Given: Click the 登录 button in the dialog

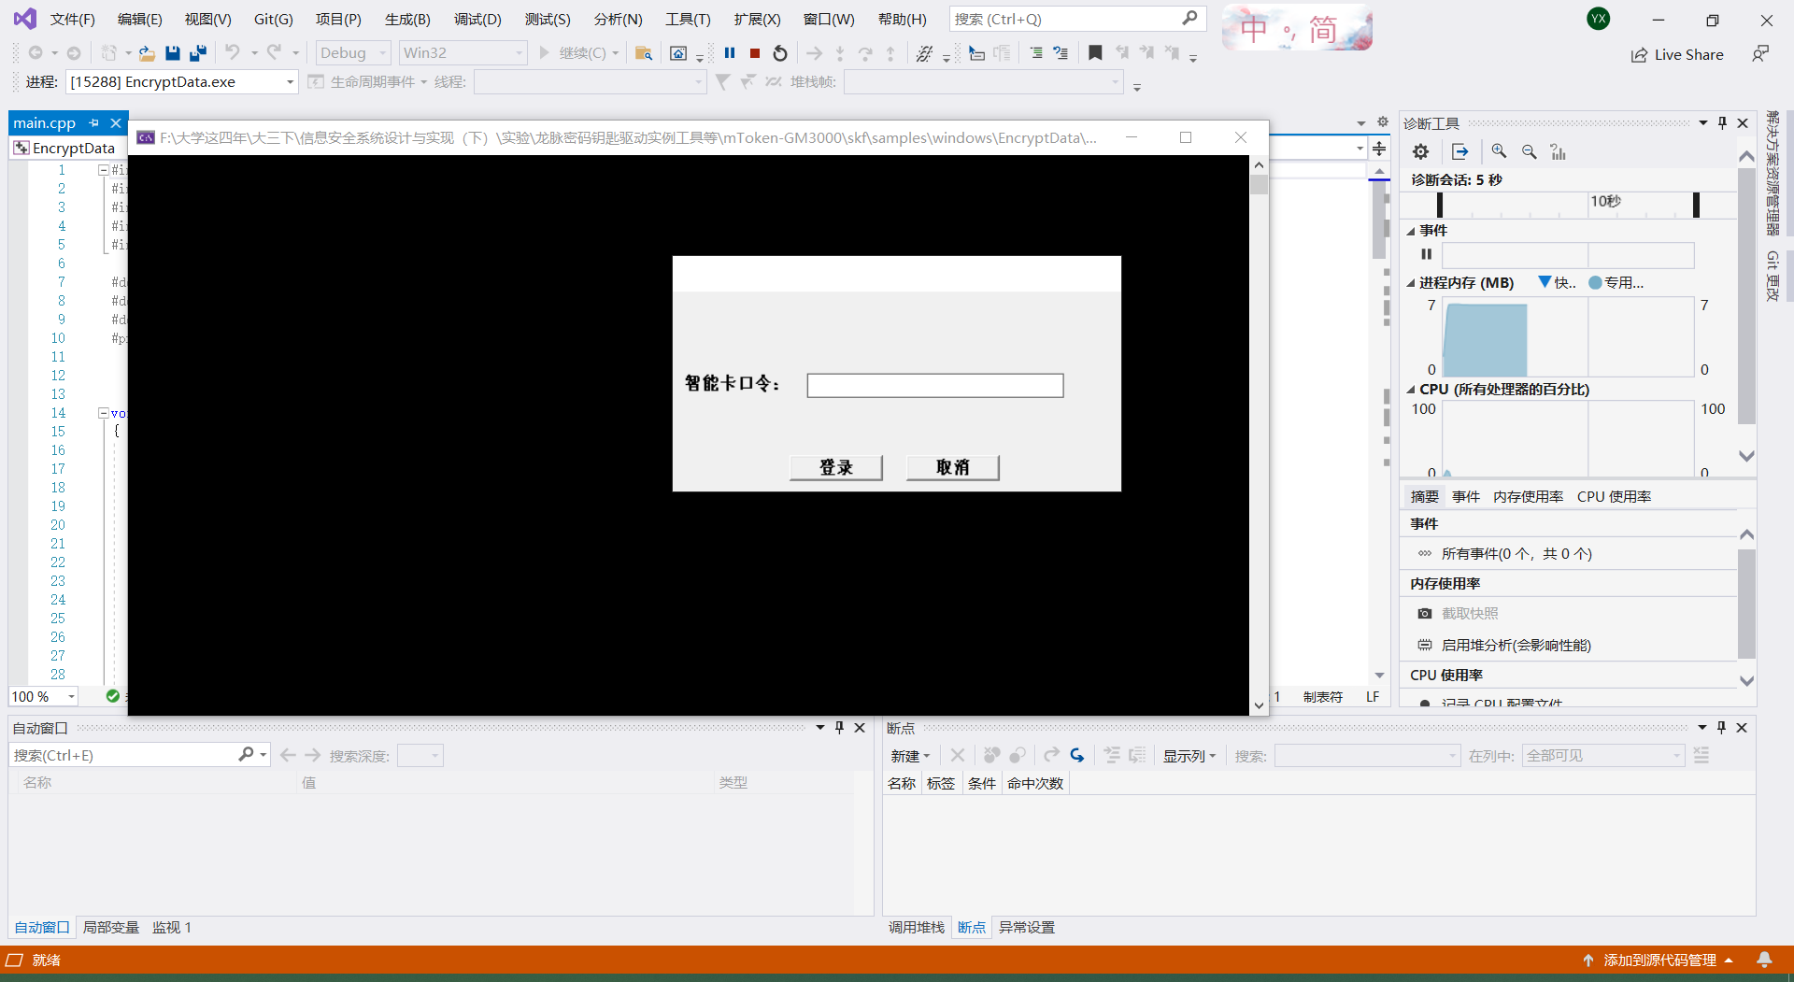Looking at the screenshot, I should (836, 467).
